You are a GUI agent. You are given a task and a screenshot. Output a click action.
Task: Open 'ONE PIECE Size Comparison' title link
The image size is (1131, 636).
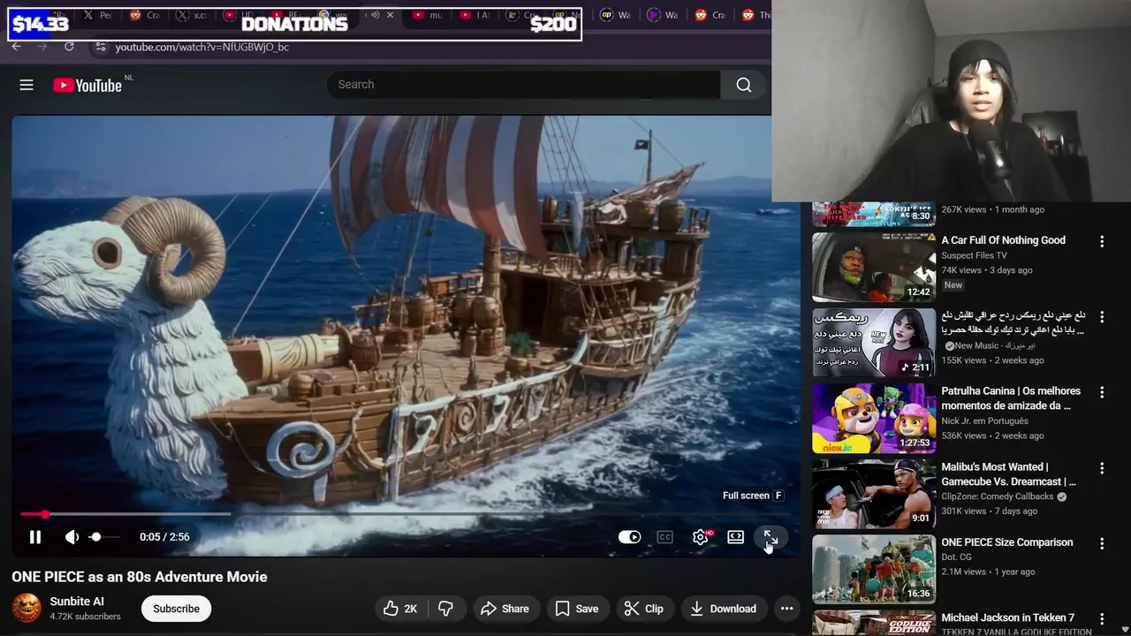[x=1007, y=542]
